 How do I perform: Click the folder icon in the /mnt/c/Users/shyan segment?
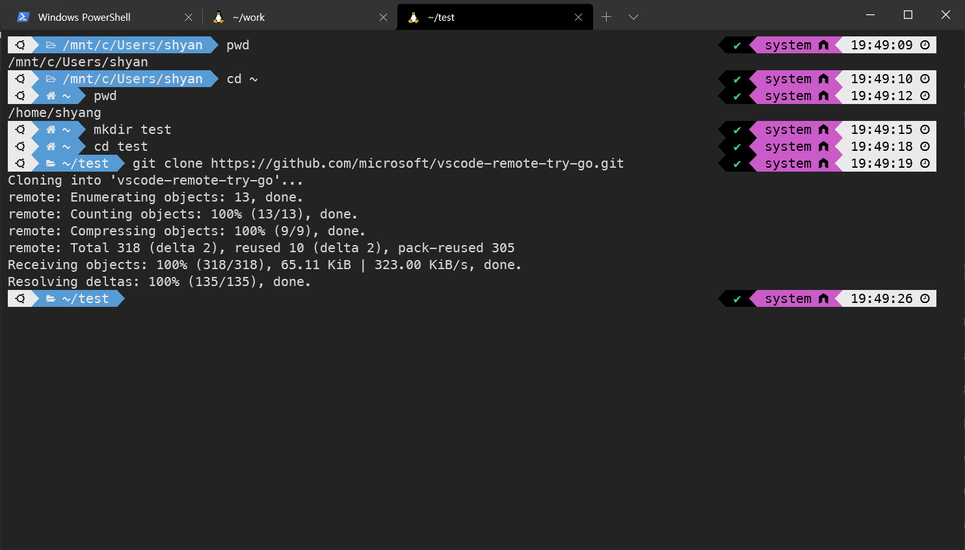click(x=50, y=45)
